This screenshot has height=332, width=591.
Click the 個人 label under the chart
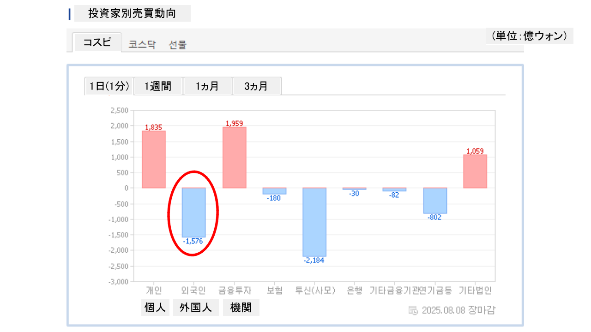click(155, 308)
